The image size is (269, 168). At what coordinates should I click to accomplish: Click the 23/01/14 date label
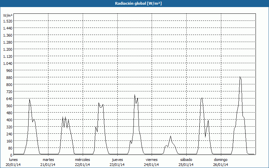click(x=117, y=165)
